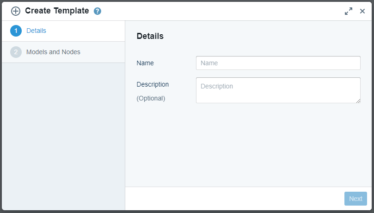Focus the Name input field
Viewport: 374px width, 213px height.
(278, 63)
